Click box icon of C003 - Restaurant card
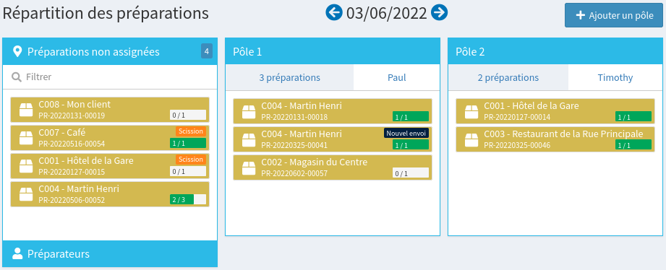The height and width of the screenshot is (270, 666). point(471,139)
